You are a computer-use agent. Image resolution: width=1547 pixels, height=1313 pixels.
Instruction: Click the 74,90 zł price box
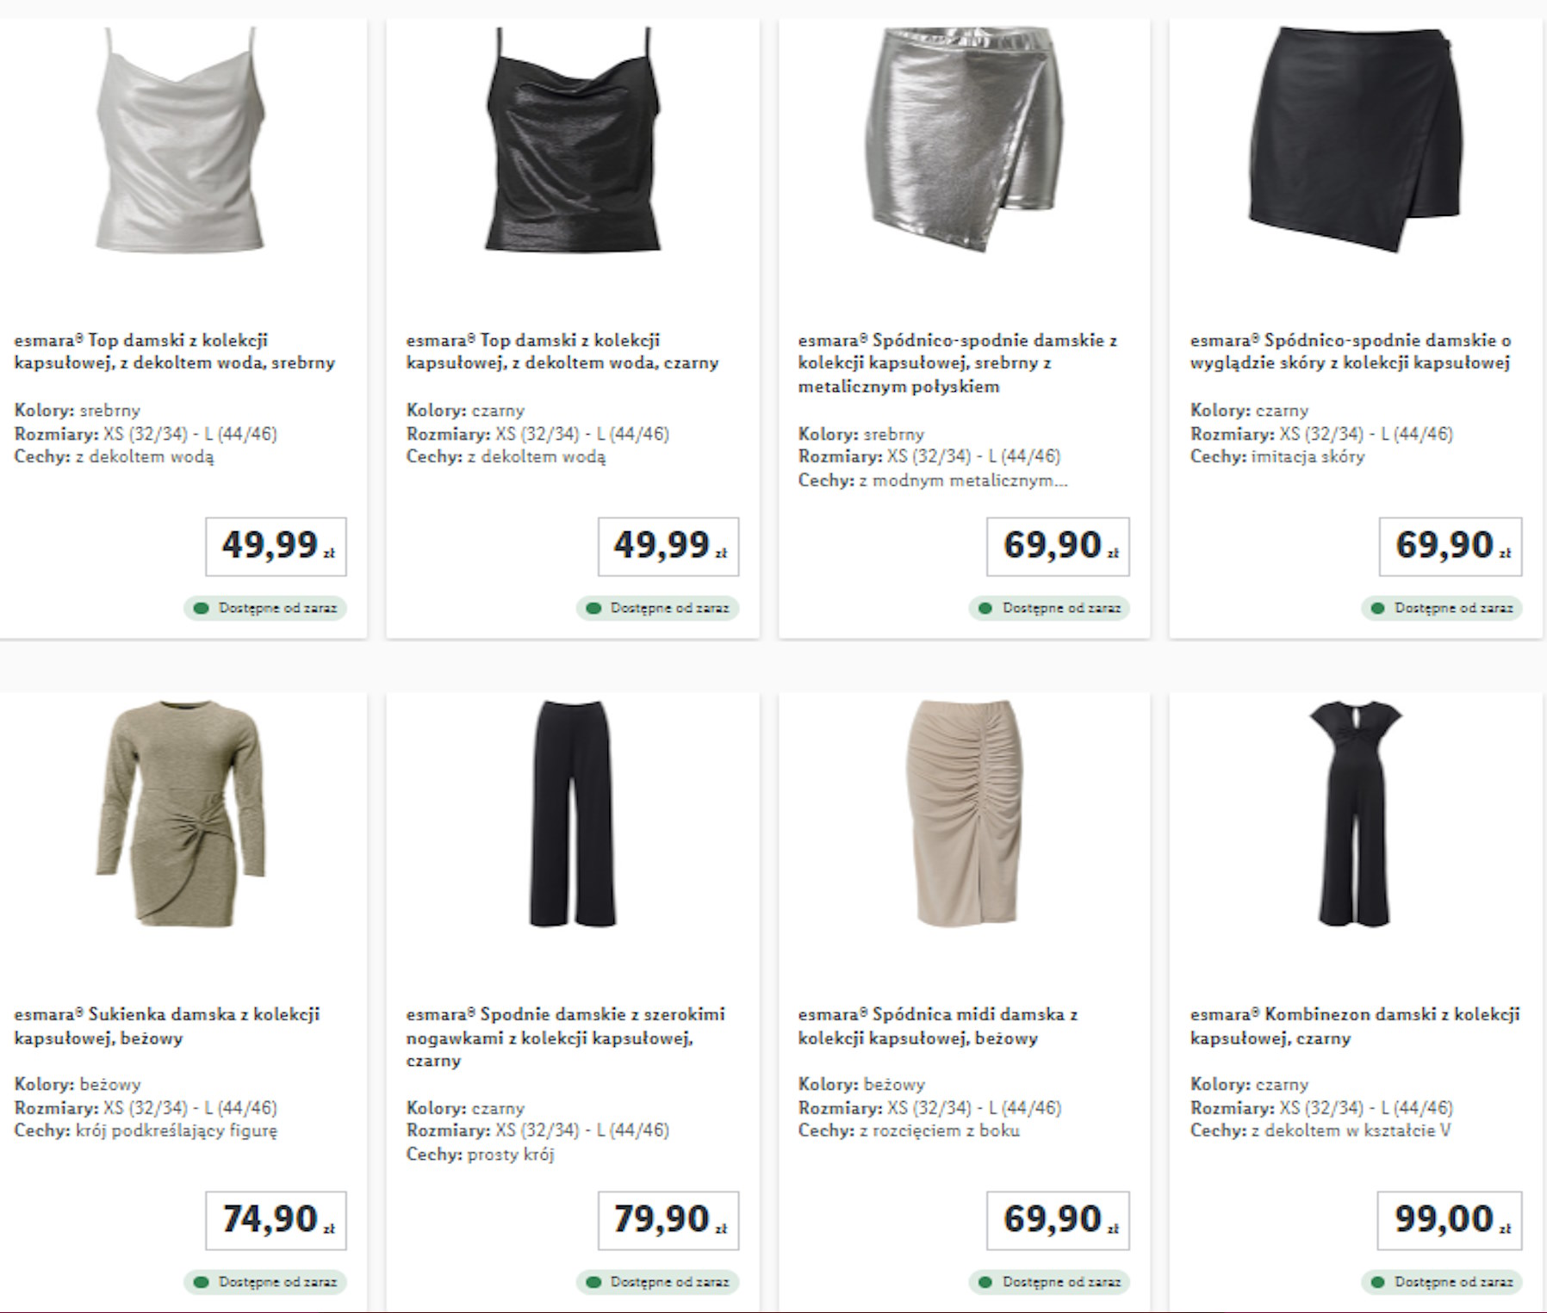pos(276,1220)
